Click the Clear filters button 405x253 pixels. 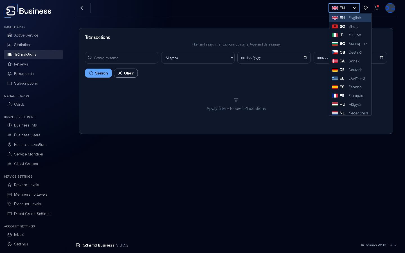pos(126,73)
